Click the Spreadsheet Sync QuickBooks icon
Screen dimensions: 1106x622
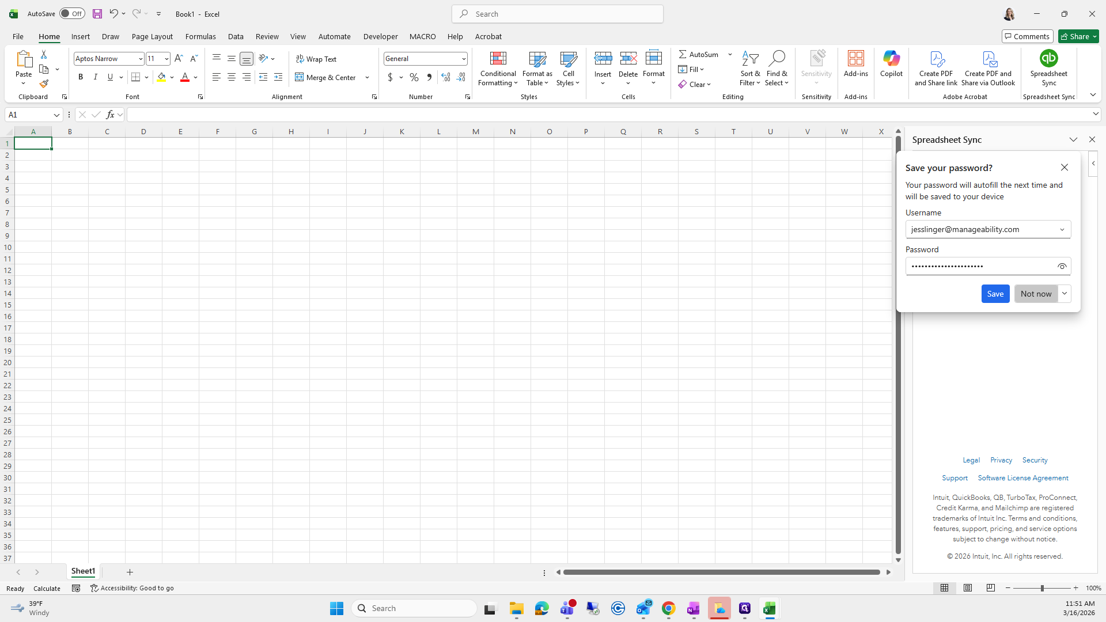(1048, 59)
